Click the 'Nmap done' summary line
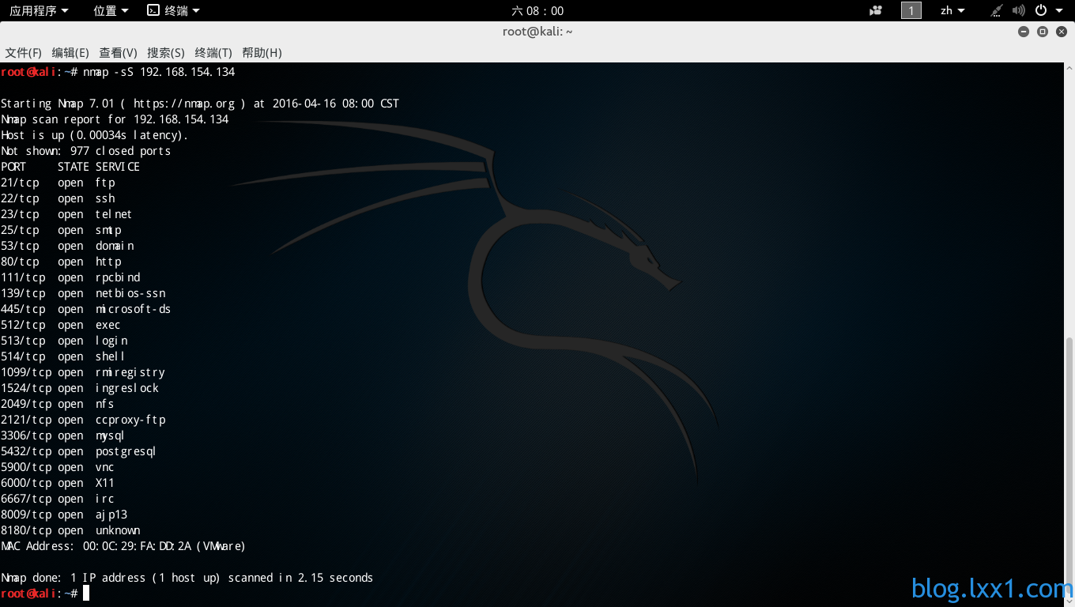This screenshot has height=607, width=1075. pos(187,578)
